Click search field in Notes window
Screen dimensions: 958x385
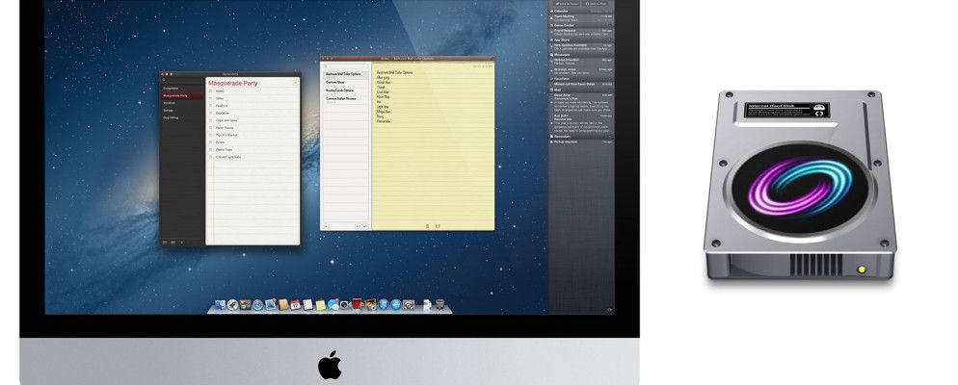(346, 65)
